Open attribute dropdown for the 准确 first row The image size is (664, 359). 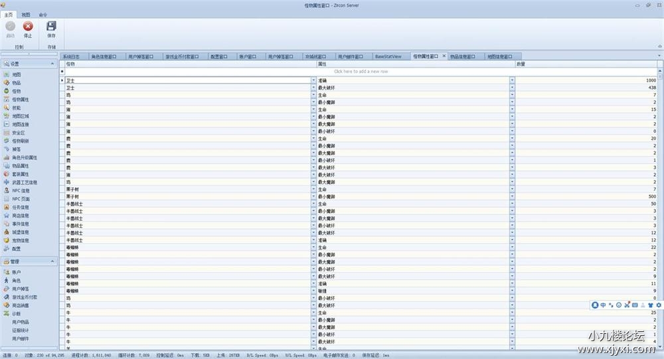coord(512,80)
